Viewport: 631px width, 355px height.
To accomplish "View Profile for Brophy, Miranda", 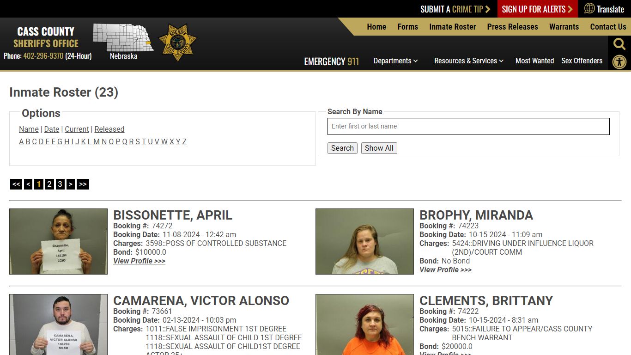I will click(445, 270).
